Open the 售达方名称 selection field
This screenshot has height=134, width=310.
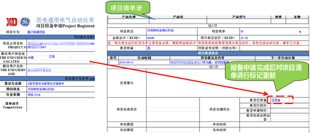pyautogui.click(x=61, y=84)
